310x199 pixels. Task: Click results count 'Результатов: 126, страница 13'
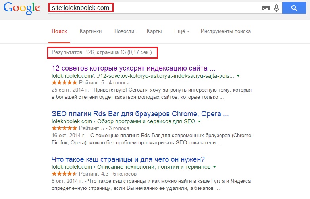coord(102,52)
